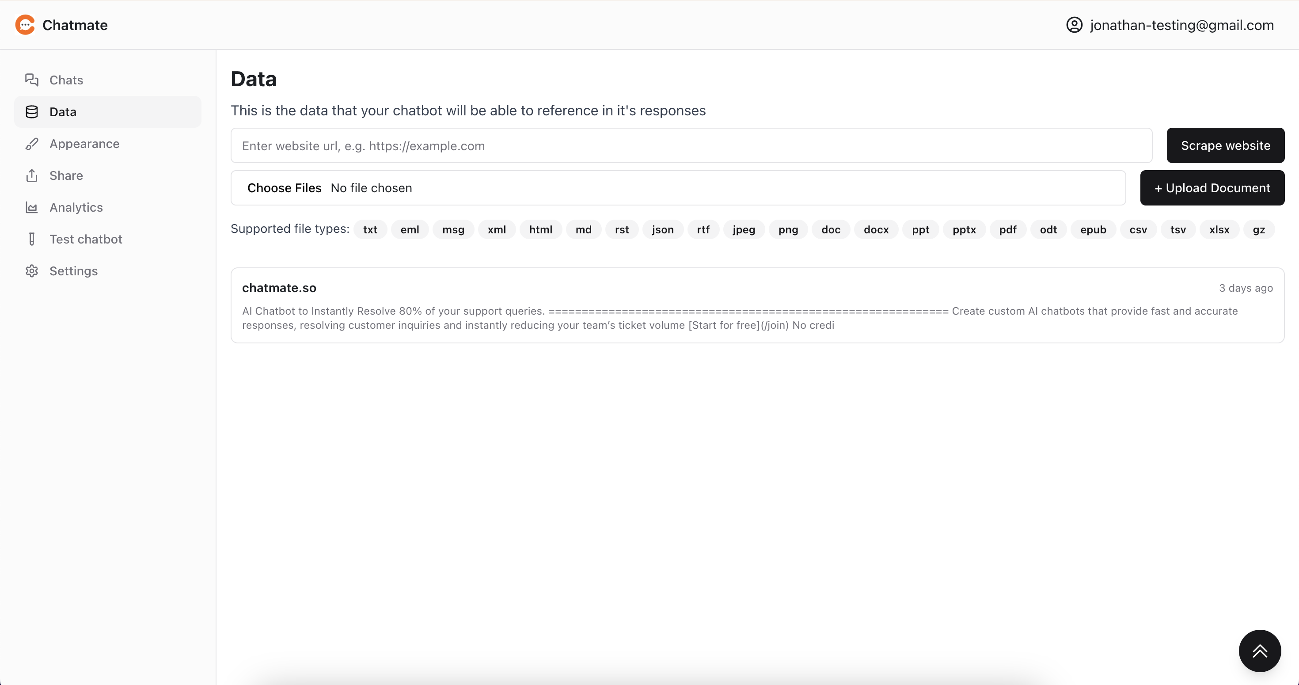Open Chats via speech bubbles icon

click(32, 80)
